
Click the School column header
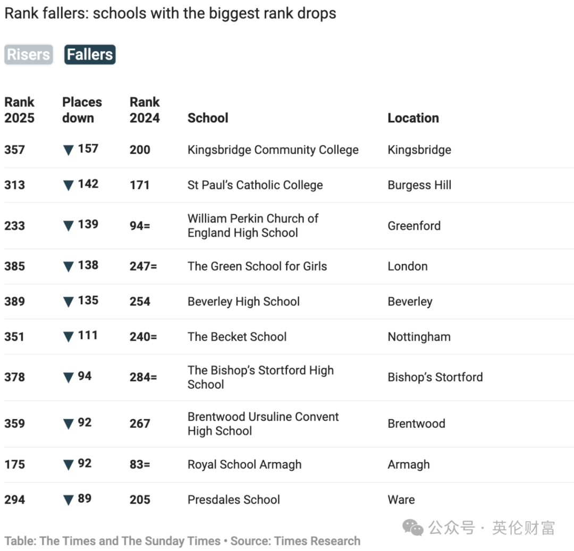208,118
